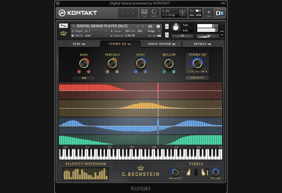Show instrument info with the i icon

coord(158,26)
